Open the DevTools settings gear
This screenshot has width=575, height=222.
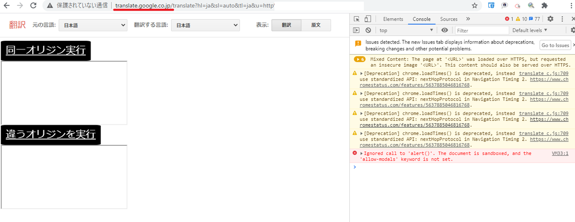(x=551, y=19)
